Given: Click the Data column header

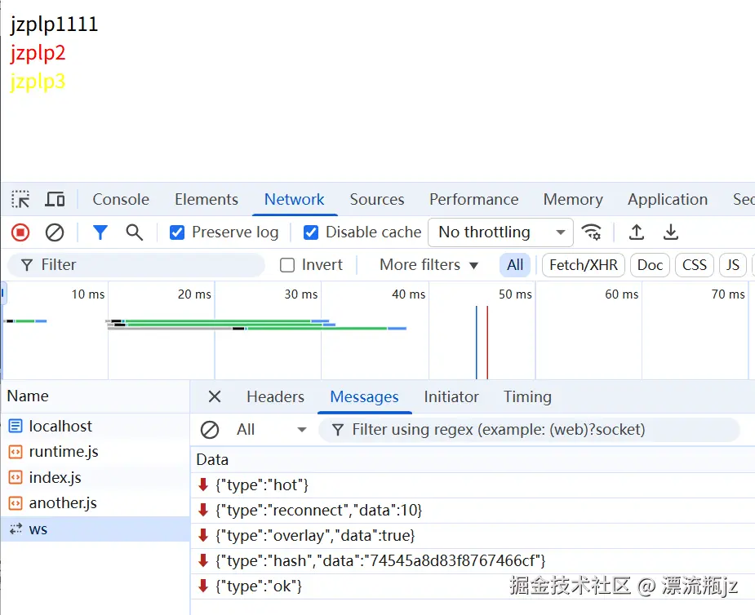Looking at the screenshot, I should [x=473, y=459].
